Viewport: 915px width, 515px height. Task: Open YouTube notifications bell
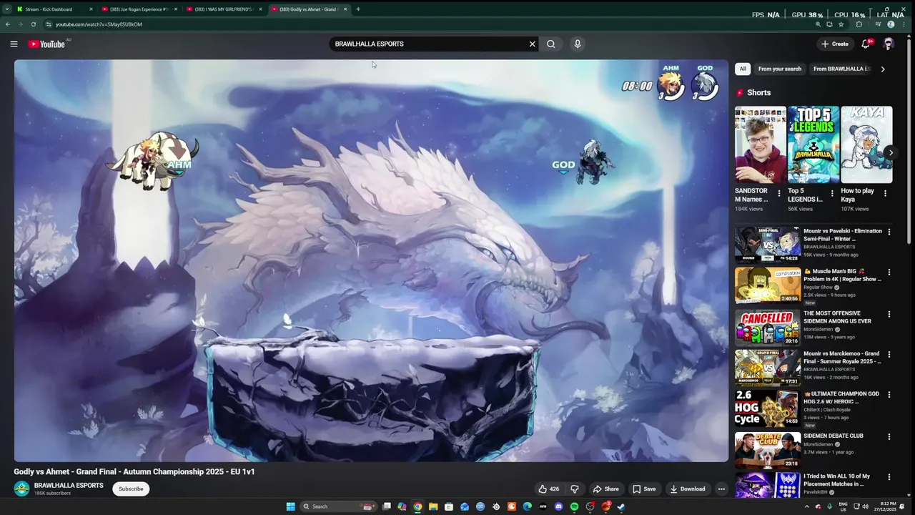point(866,44)
